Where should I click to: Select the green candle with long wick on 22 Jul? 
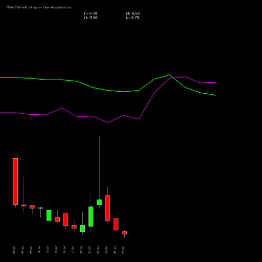[99, 202]
